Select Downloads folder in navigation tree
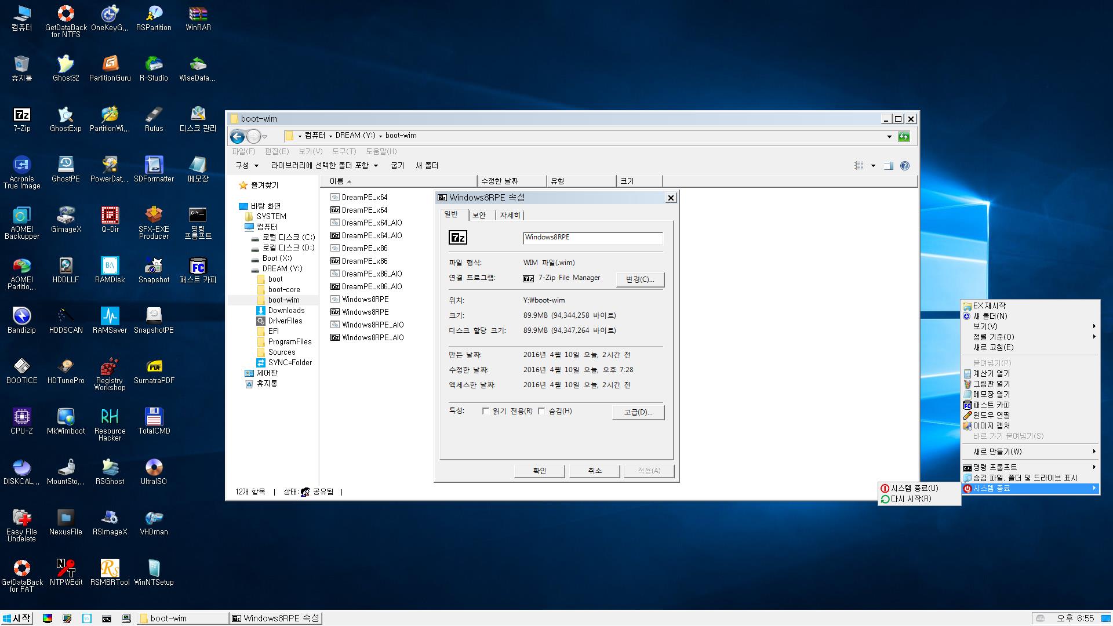The height and width of the screenshot is (626, 1113). click(x=281, y=310)
